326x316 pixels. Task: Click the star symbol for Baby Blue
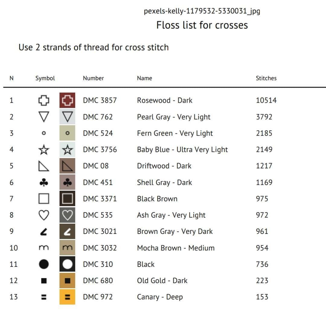[x=44, y=150]
